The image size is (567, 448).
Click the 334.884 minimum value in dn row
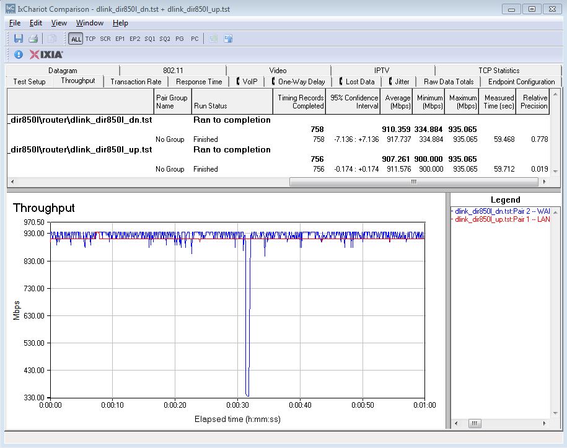431,139
